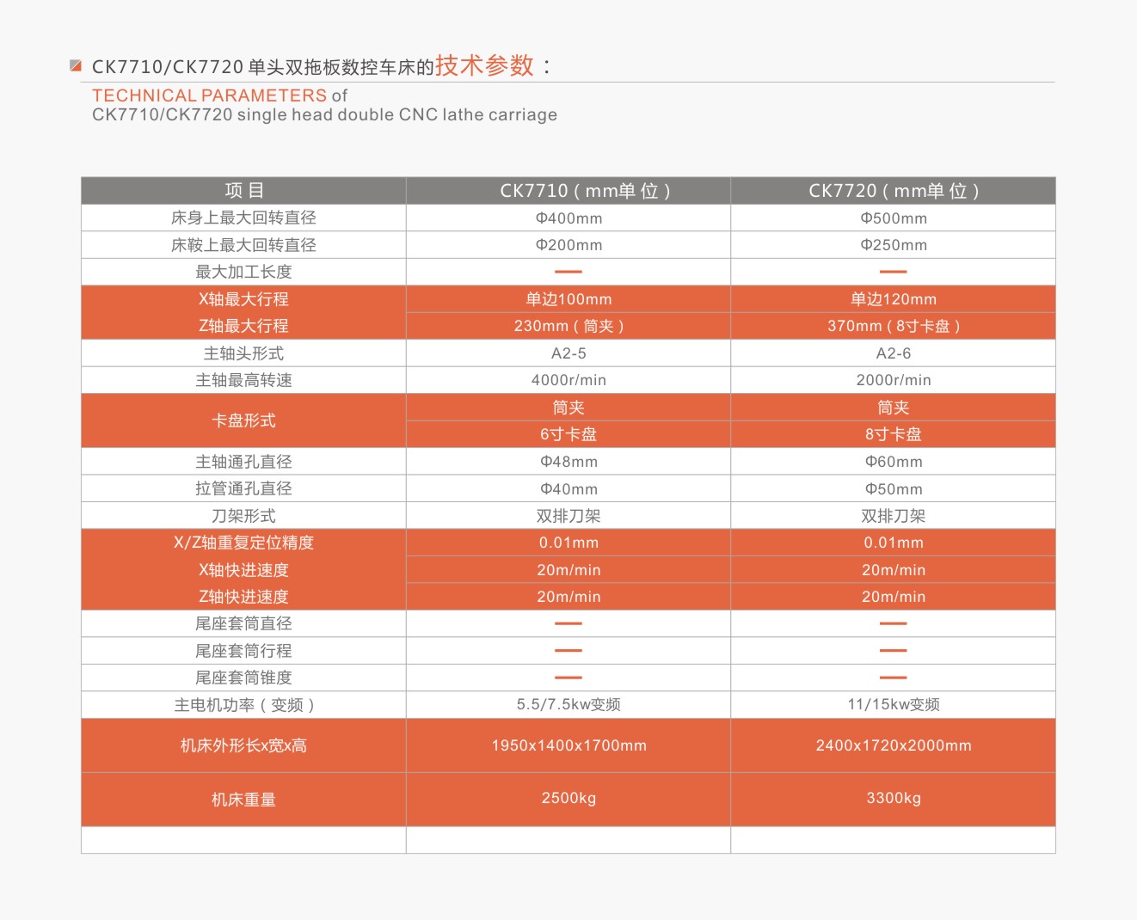
Task: Click the 单边100mm cell
Action: (568, 299)
